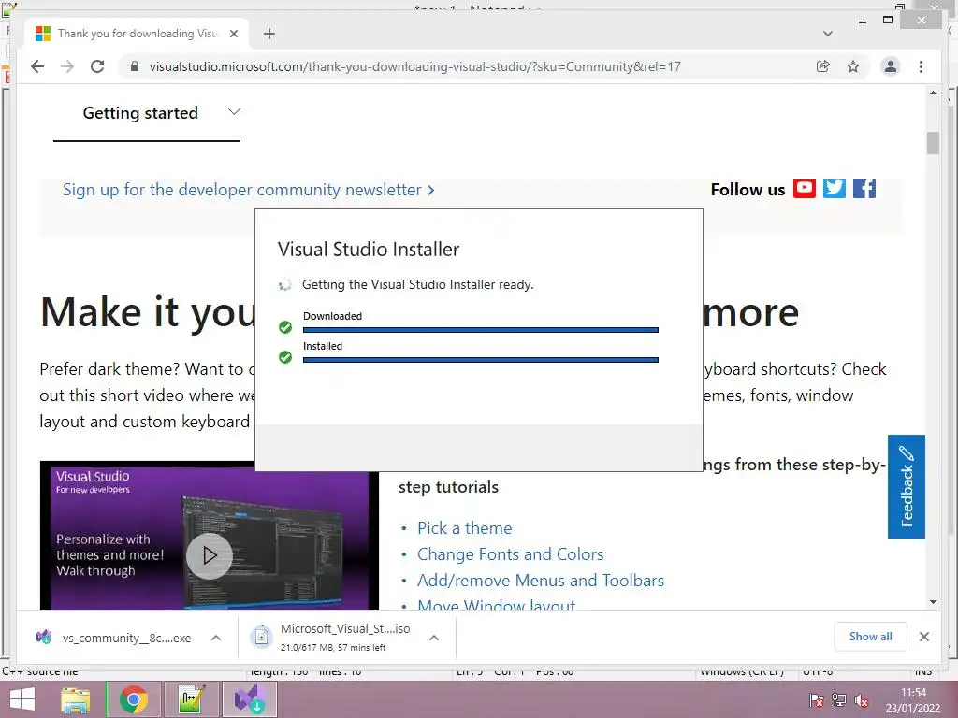958x718 pixels.
Task: Switch to Chrome in the taskbar
Action: [x=133, y=699]
